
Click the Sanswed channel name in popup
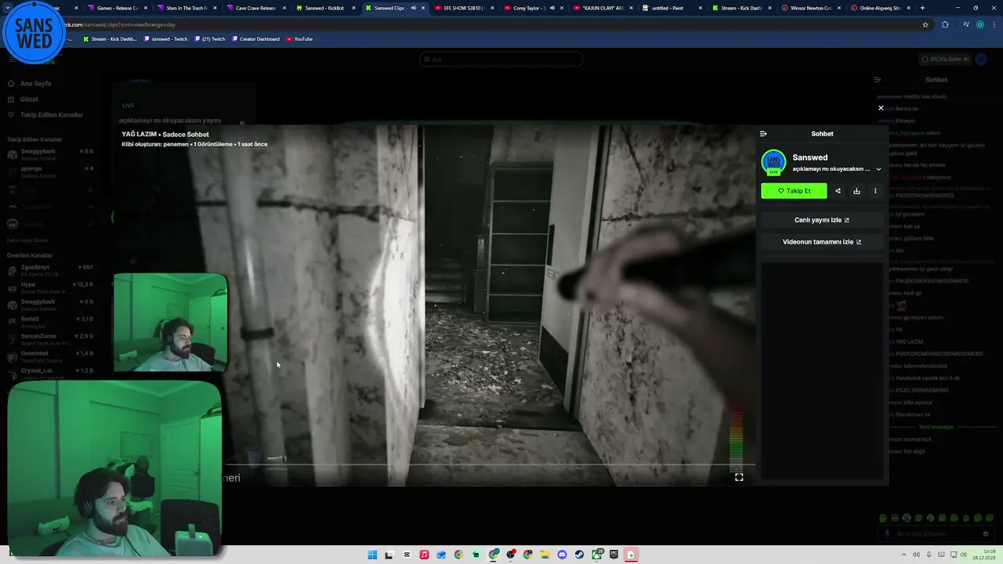click(809, 157)
